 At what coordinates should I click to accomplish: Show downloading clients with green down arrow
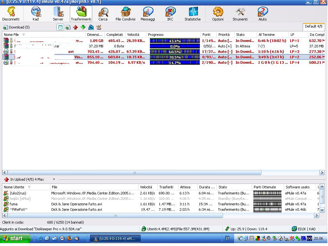83,27
